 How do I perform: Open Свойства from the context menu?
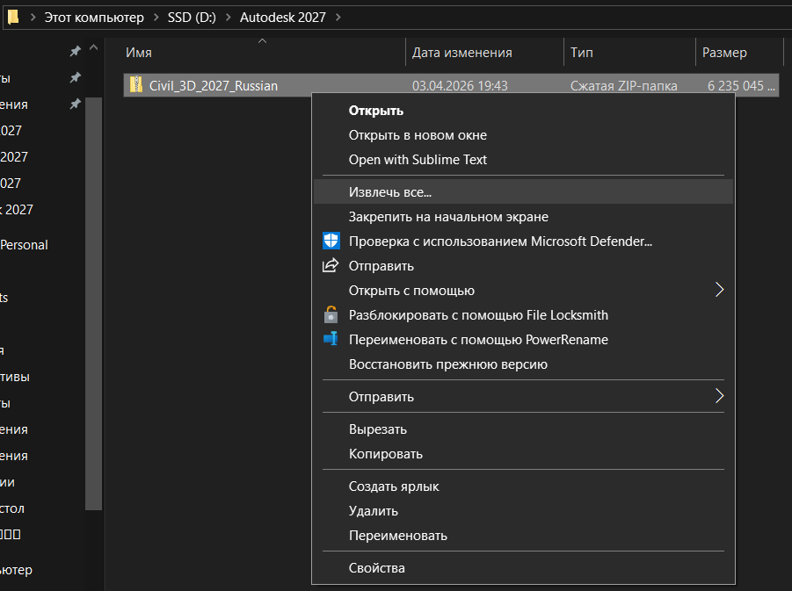click(377, 568)
